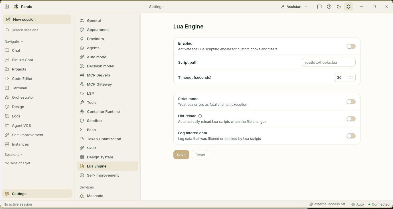Click the Connected status indicator
The height and width of the screenshot is (209, 393).
pos(379,204)
